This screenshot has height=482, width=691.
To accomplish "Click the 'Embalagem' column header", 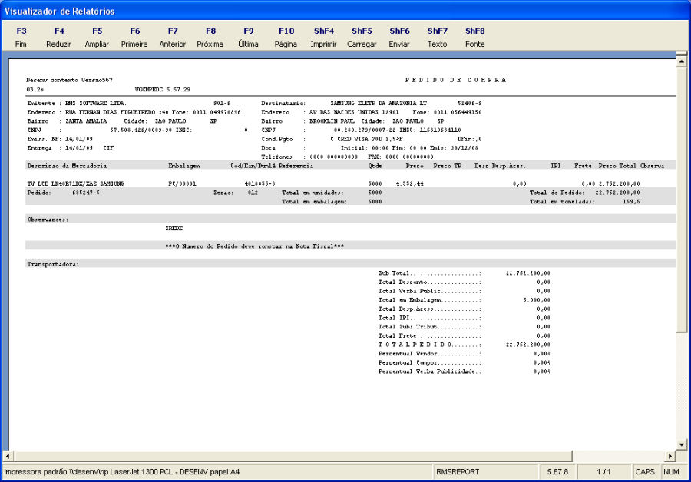I will pos(183,166).
